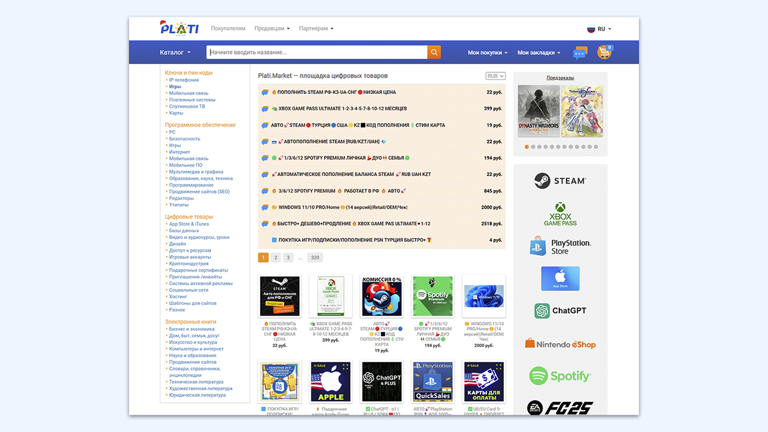Viewport: 768px width, 432px height.
Task: Click the ChatGPT logo in sidebar
Action: point(560,310)
